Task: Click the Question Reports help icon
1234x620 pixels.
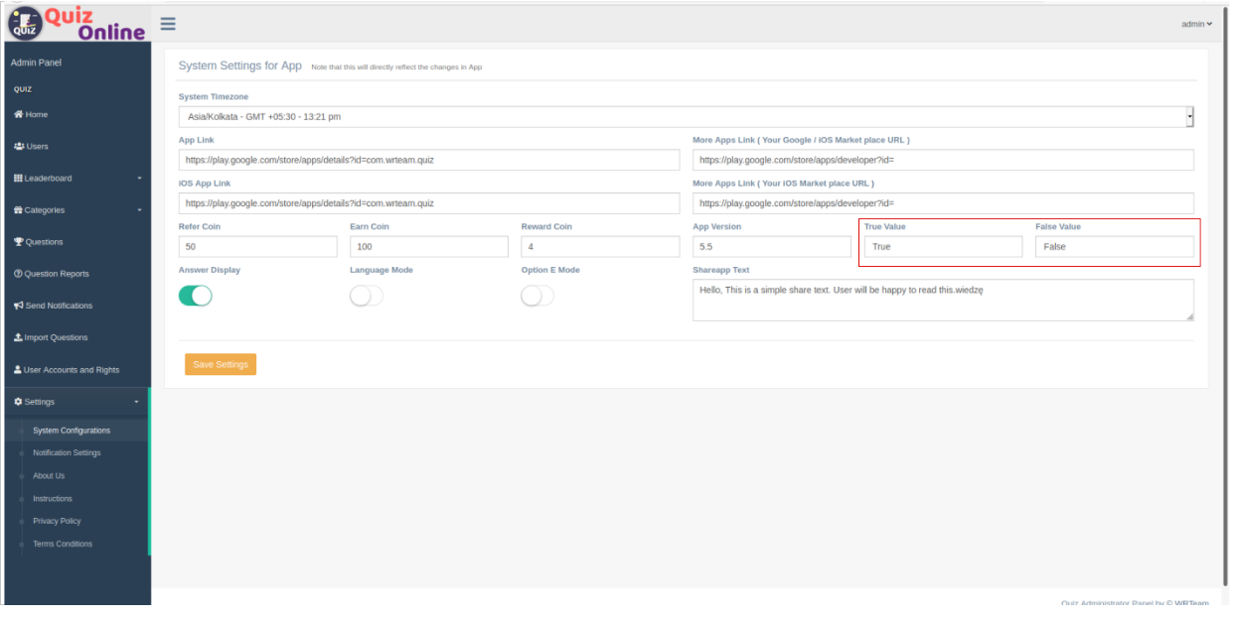Action: pyautogui.click(x=18, y=274)
